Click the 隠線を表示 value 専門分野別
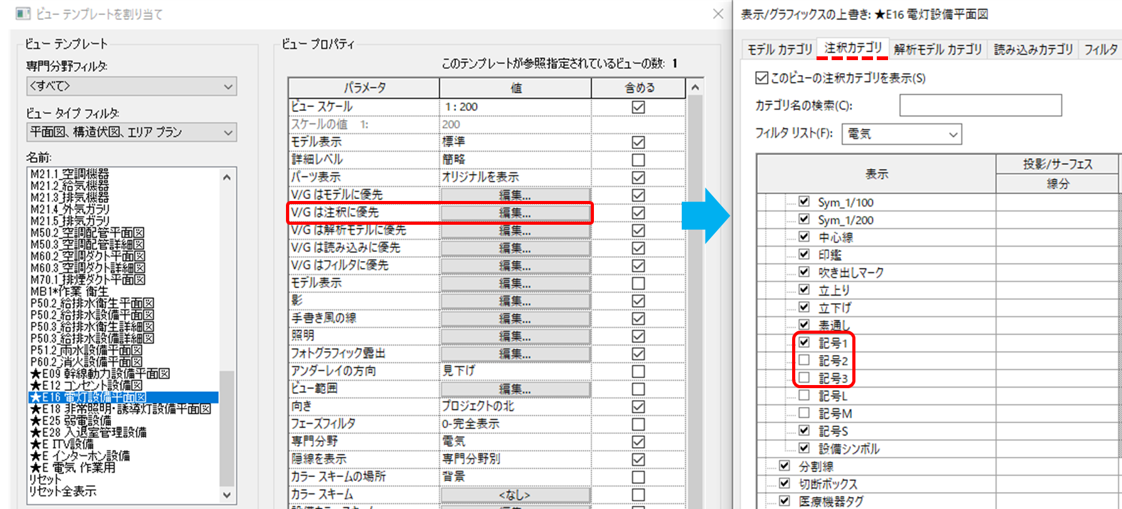Viewport: 1122px width, 509px height. (x=471, y=459)
